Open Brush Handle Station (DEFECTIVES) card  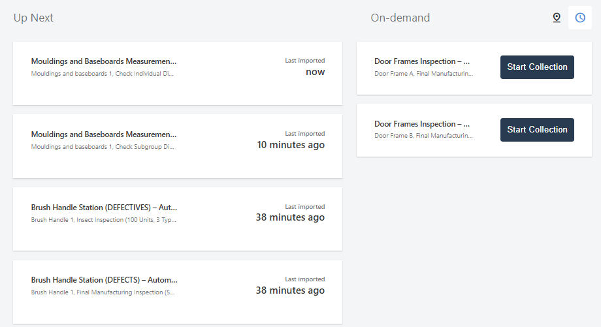pyautogui.click(x=178, y=219)
